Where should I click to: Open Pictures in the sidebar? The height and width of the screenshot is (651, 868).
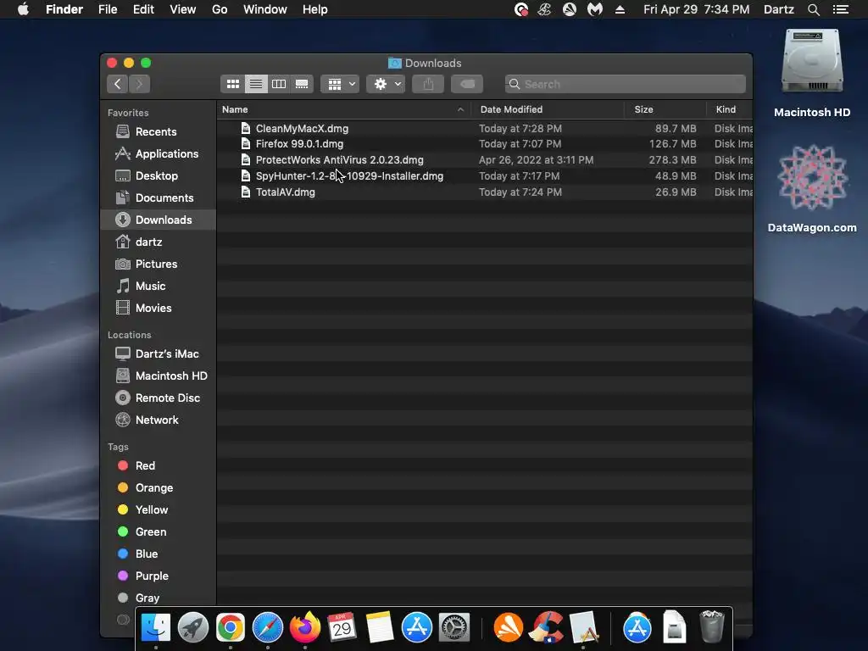(x=158, y=264)
